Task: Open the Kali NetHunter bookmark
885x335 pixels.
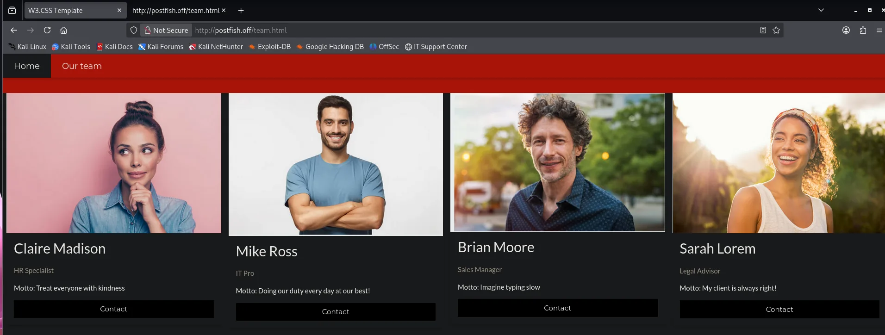Action: [216, 47]
